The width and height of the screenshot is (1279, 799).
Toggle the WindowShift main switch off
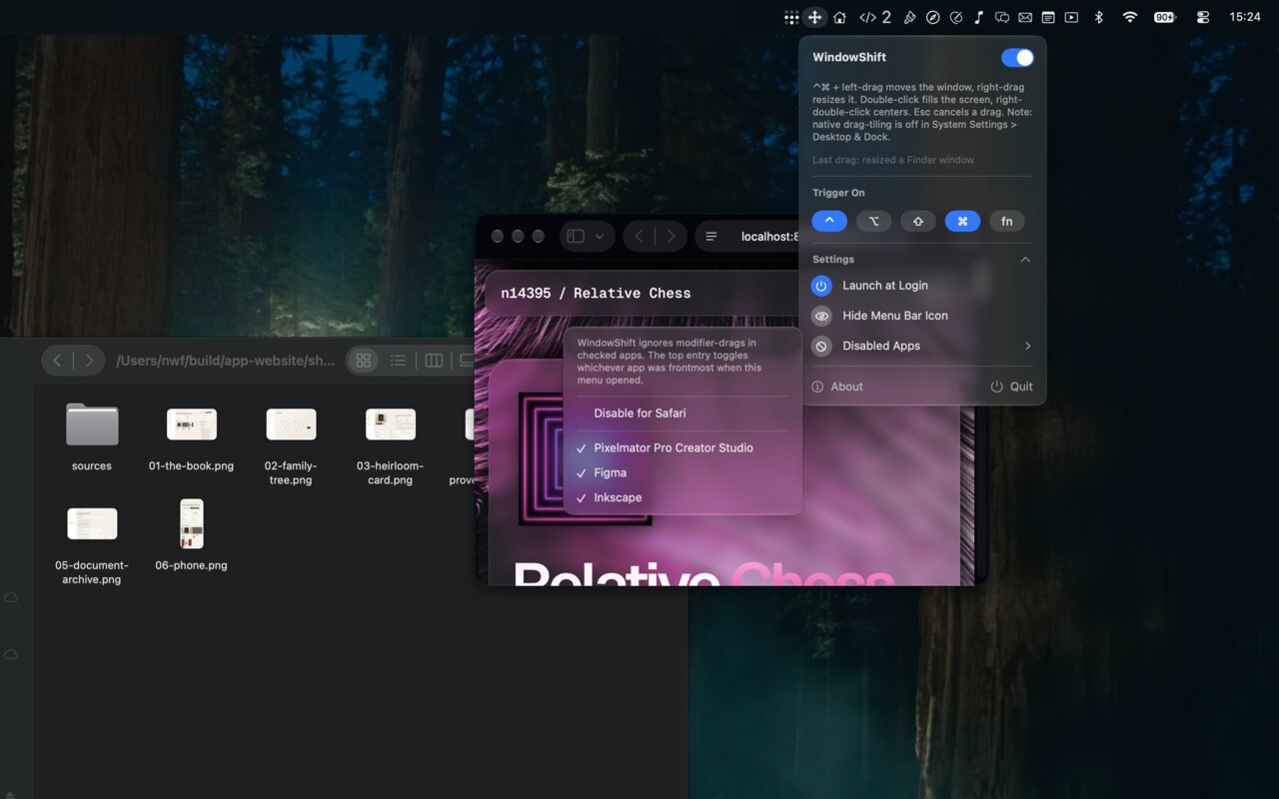[1017, 58]
